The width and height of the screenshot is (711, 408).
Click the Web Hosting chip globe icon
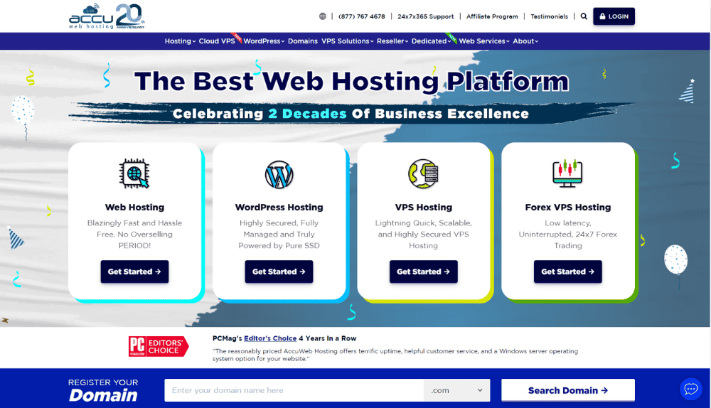[134, 173]
